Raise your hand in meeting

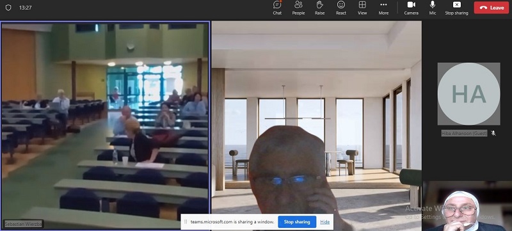(x=319, y=8)
